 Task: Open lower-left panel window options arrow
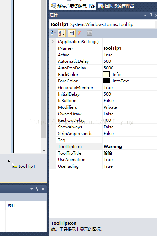pos(32,189)
